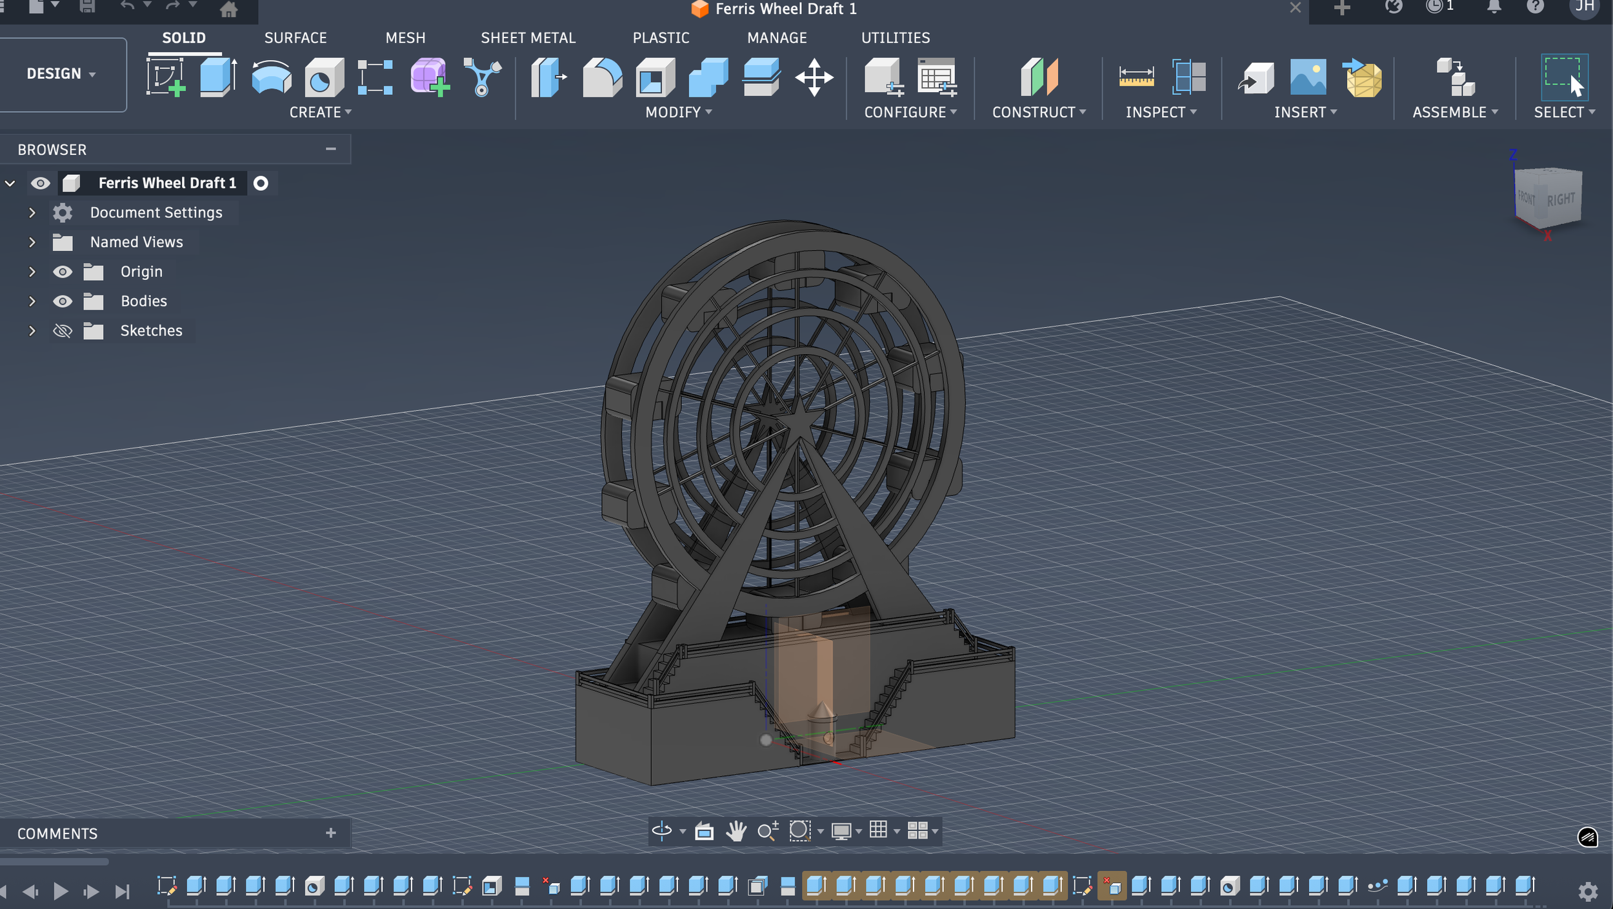Add a new comment
The width and height of the screenshot is (1613, 909).
coord(331,833)
